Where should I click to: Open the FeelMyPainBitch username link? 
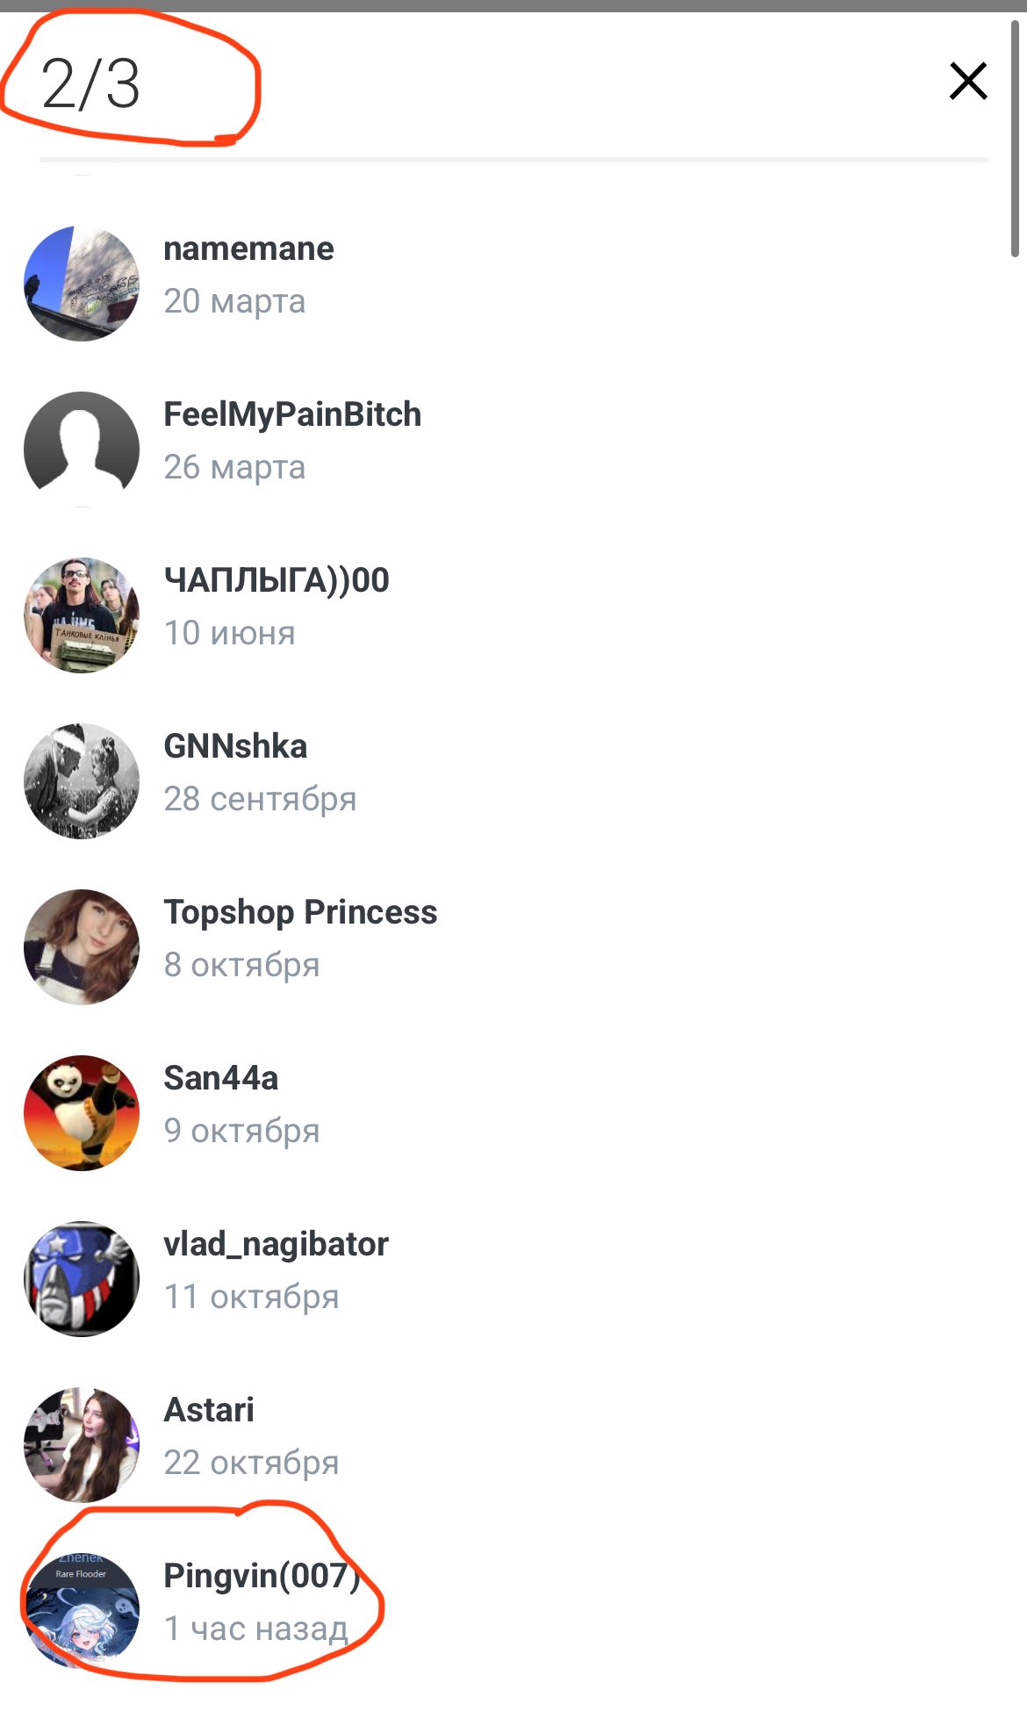coord(292,414)
